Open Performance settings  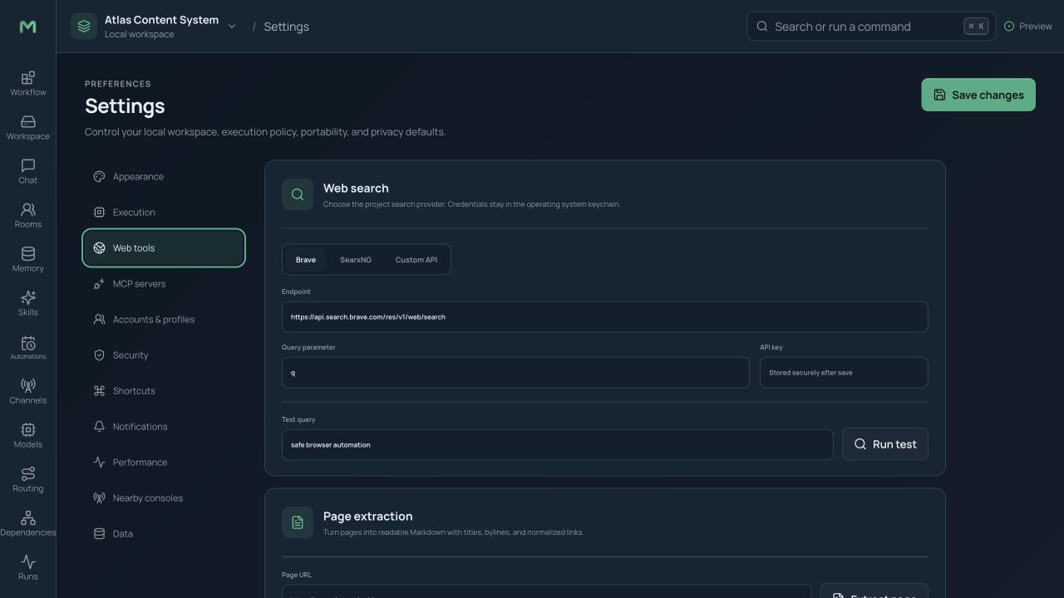164,463
